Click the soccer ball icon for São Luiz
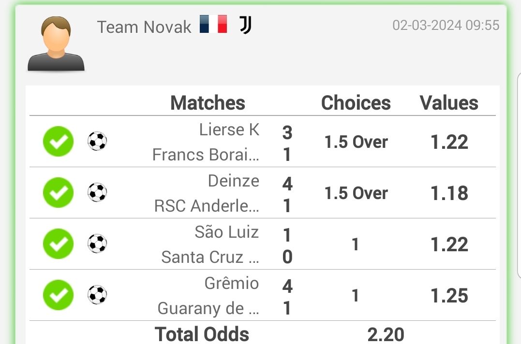 pos(97,244)
